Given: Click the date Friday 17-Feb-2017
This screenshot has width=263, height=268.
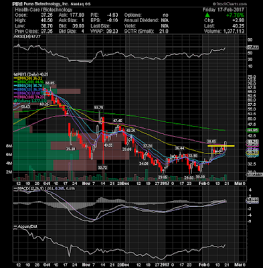Looking at the screenshot, I should click(224, 10).
